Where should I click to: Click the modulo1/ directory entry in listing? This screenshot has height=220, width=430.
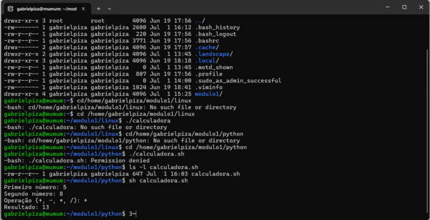[x=208, y=94]
